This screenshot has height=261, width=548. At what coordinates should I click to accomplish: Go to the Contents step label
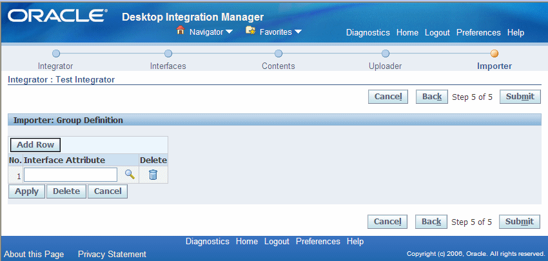279,66
